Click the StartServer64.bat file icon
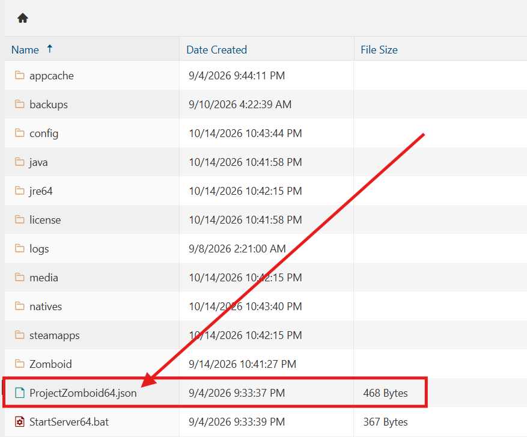Viewport: 527px width, 437px height. click(x=20, y=422)
